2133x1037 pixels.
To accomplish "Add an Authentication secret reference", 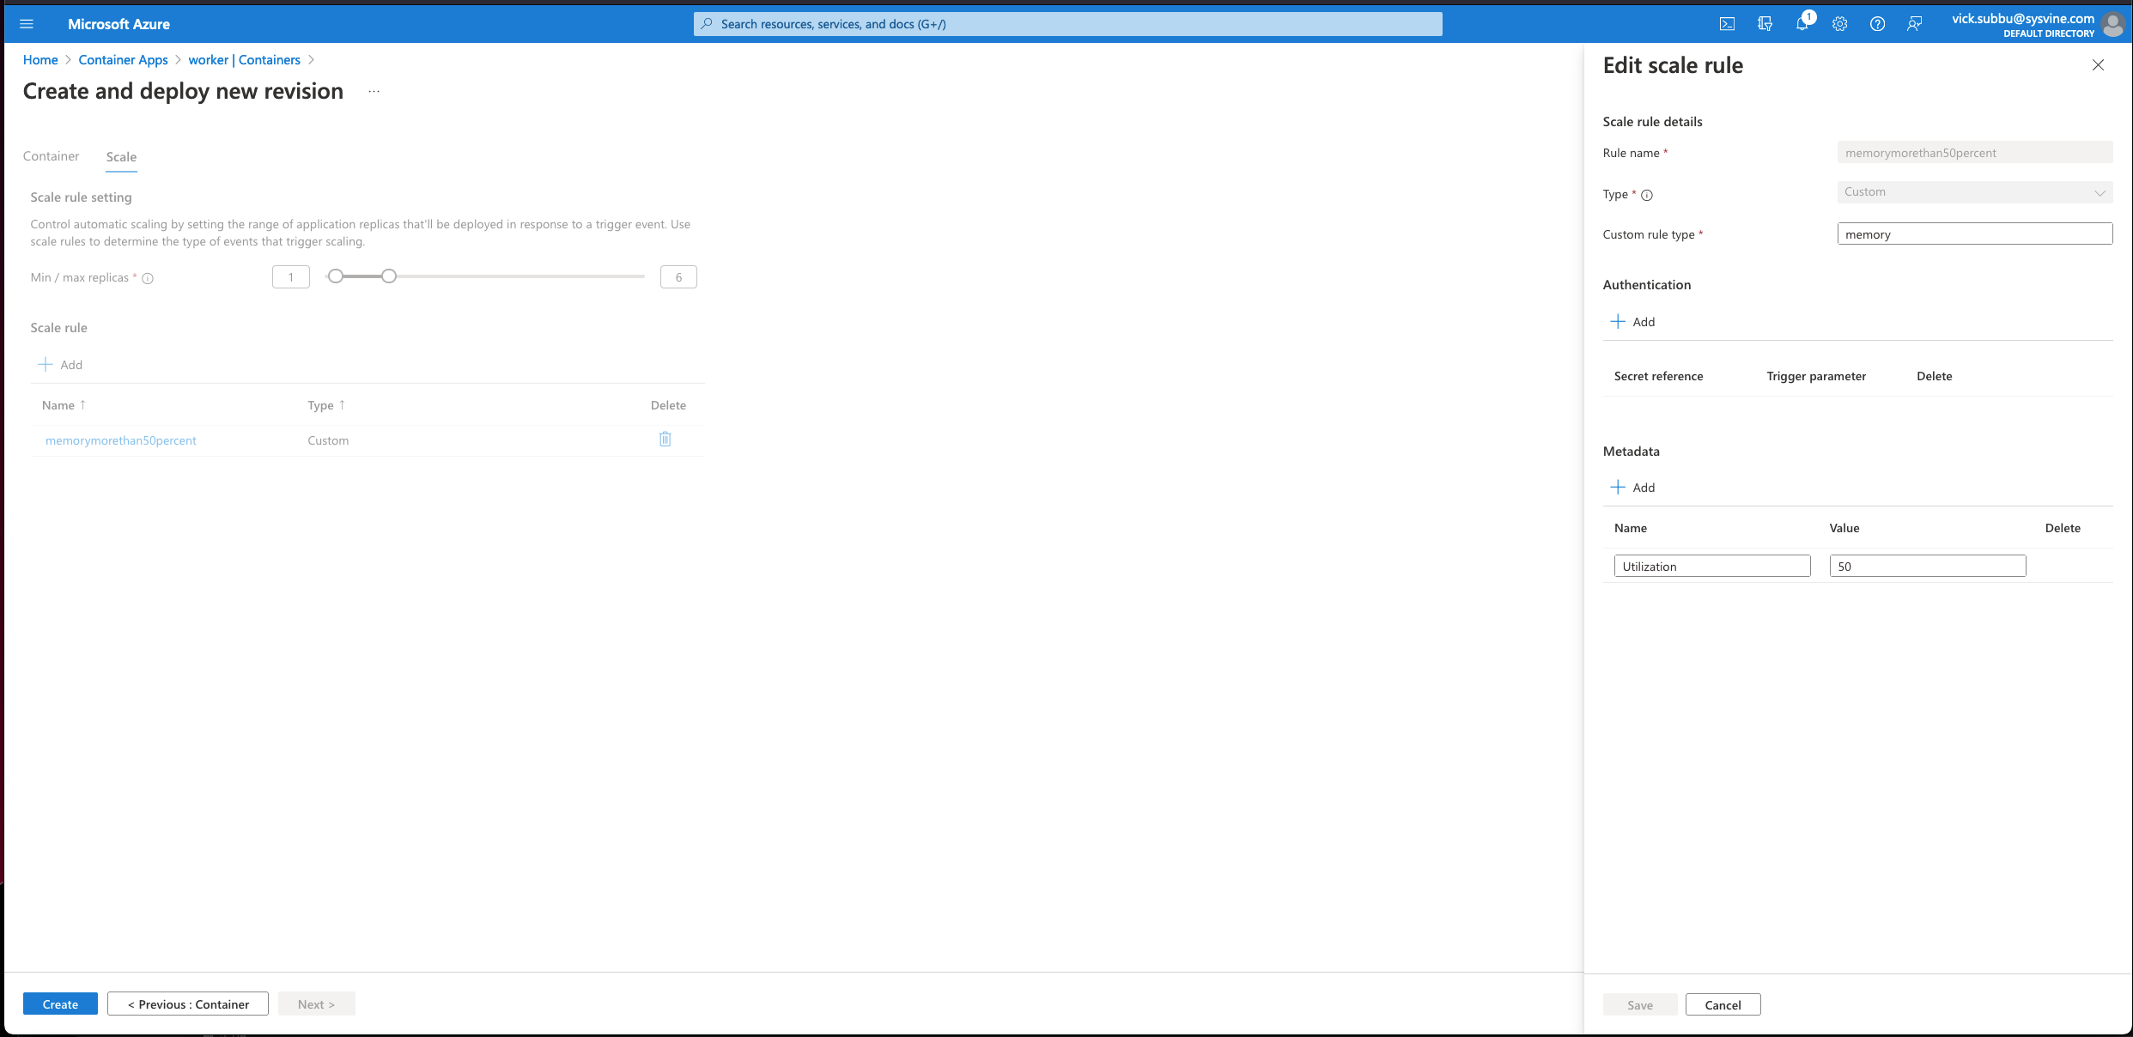I will pyautogui.click(x=1633, y=321).
